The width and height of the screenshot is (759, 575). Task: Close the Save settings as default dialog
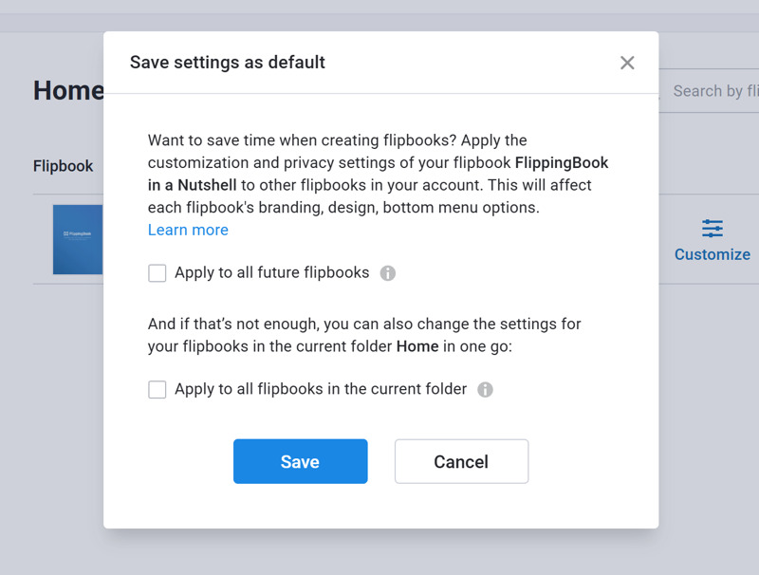[627, 63]
